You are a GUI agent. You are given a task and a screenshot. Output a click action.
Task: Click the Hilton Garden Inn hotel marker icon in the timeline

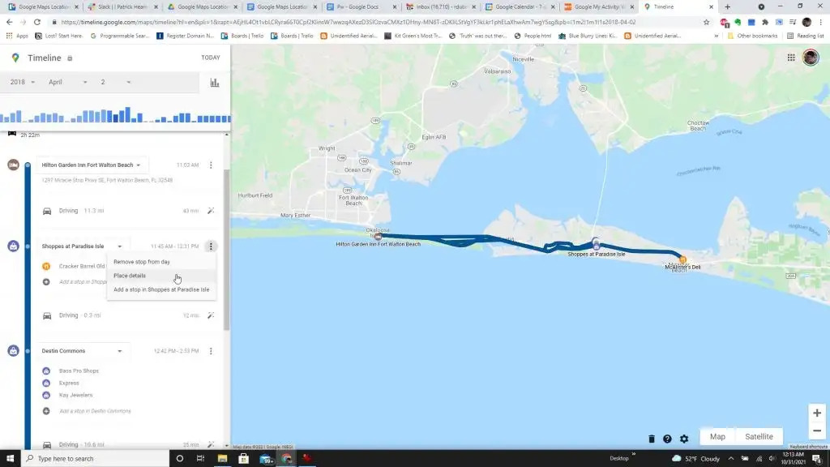[x=13, y=165]
